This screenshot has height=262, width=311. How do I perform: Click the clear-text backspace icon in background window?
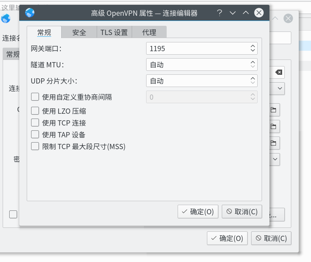coord(279,72)
